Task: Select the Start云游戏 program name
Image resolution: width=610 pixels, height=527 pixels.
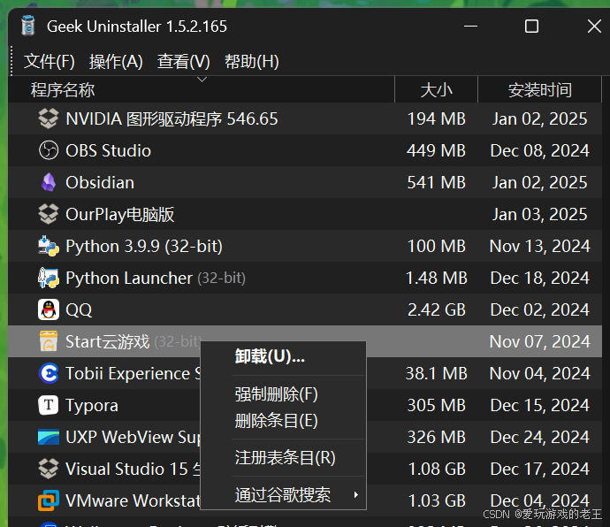Action: [x=107, y=341]
